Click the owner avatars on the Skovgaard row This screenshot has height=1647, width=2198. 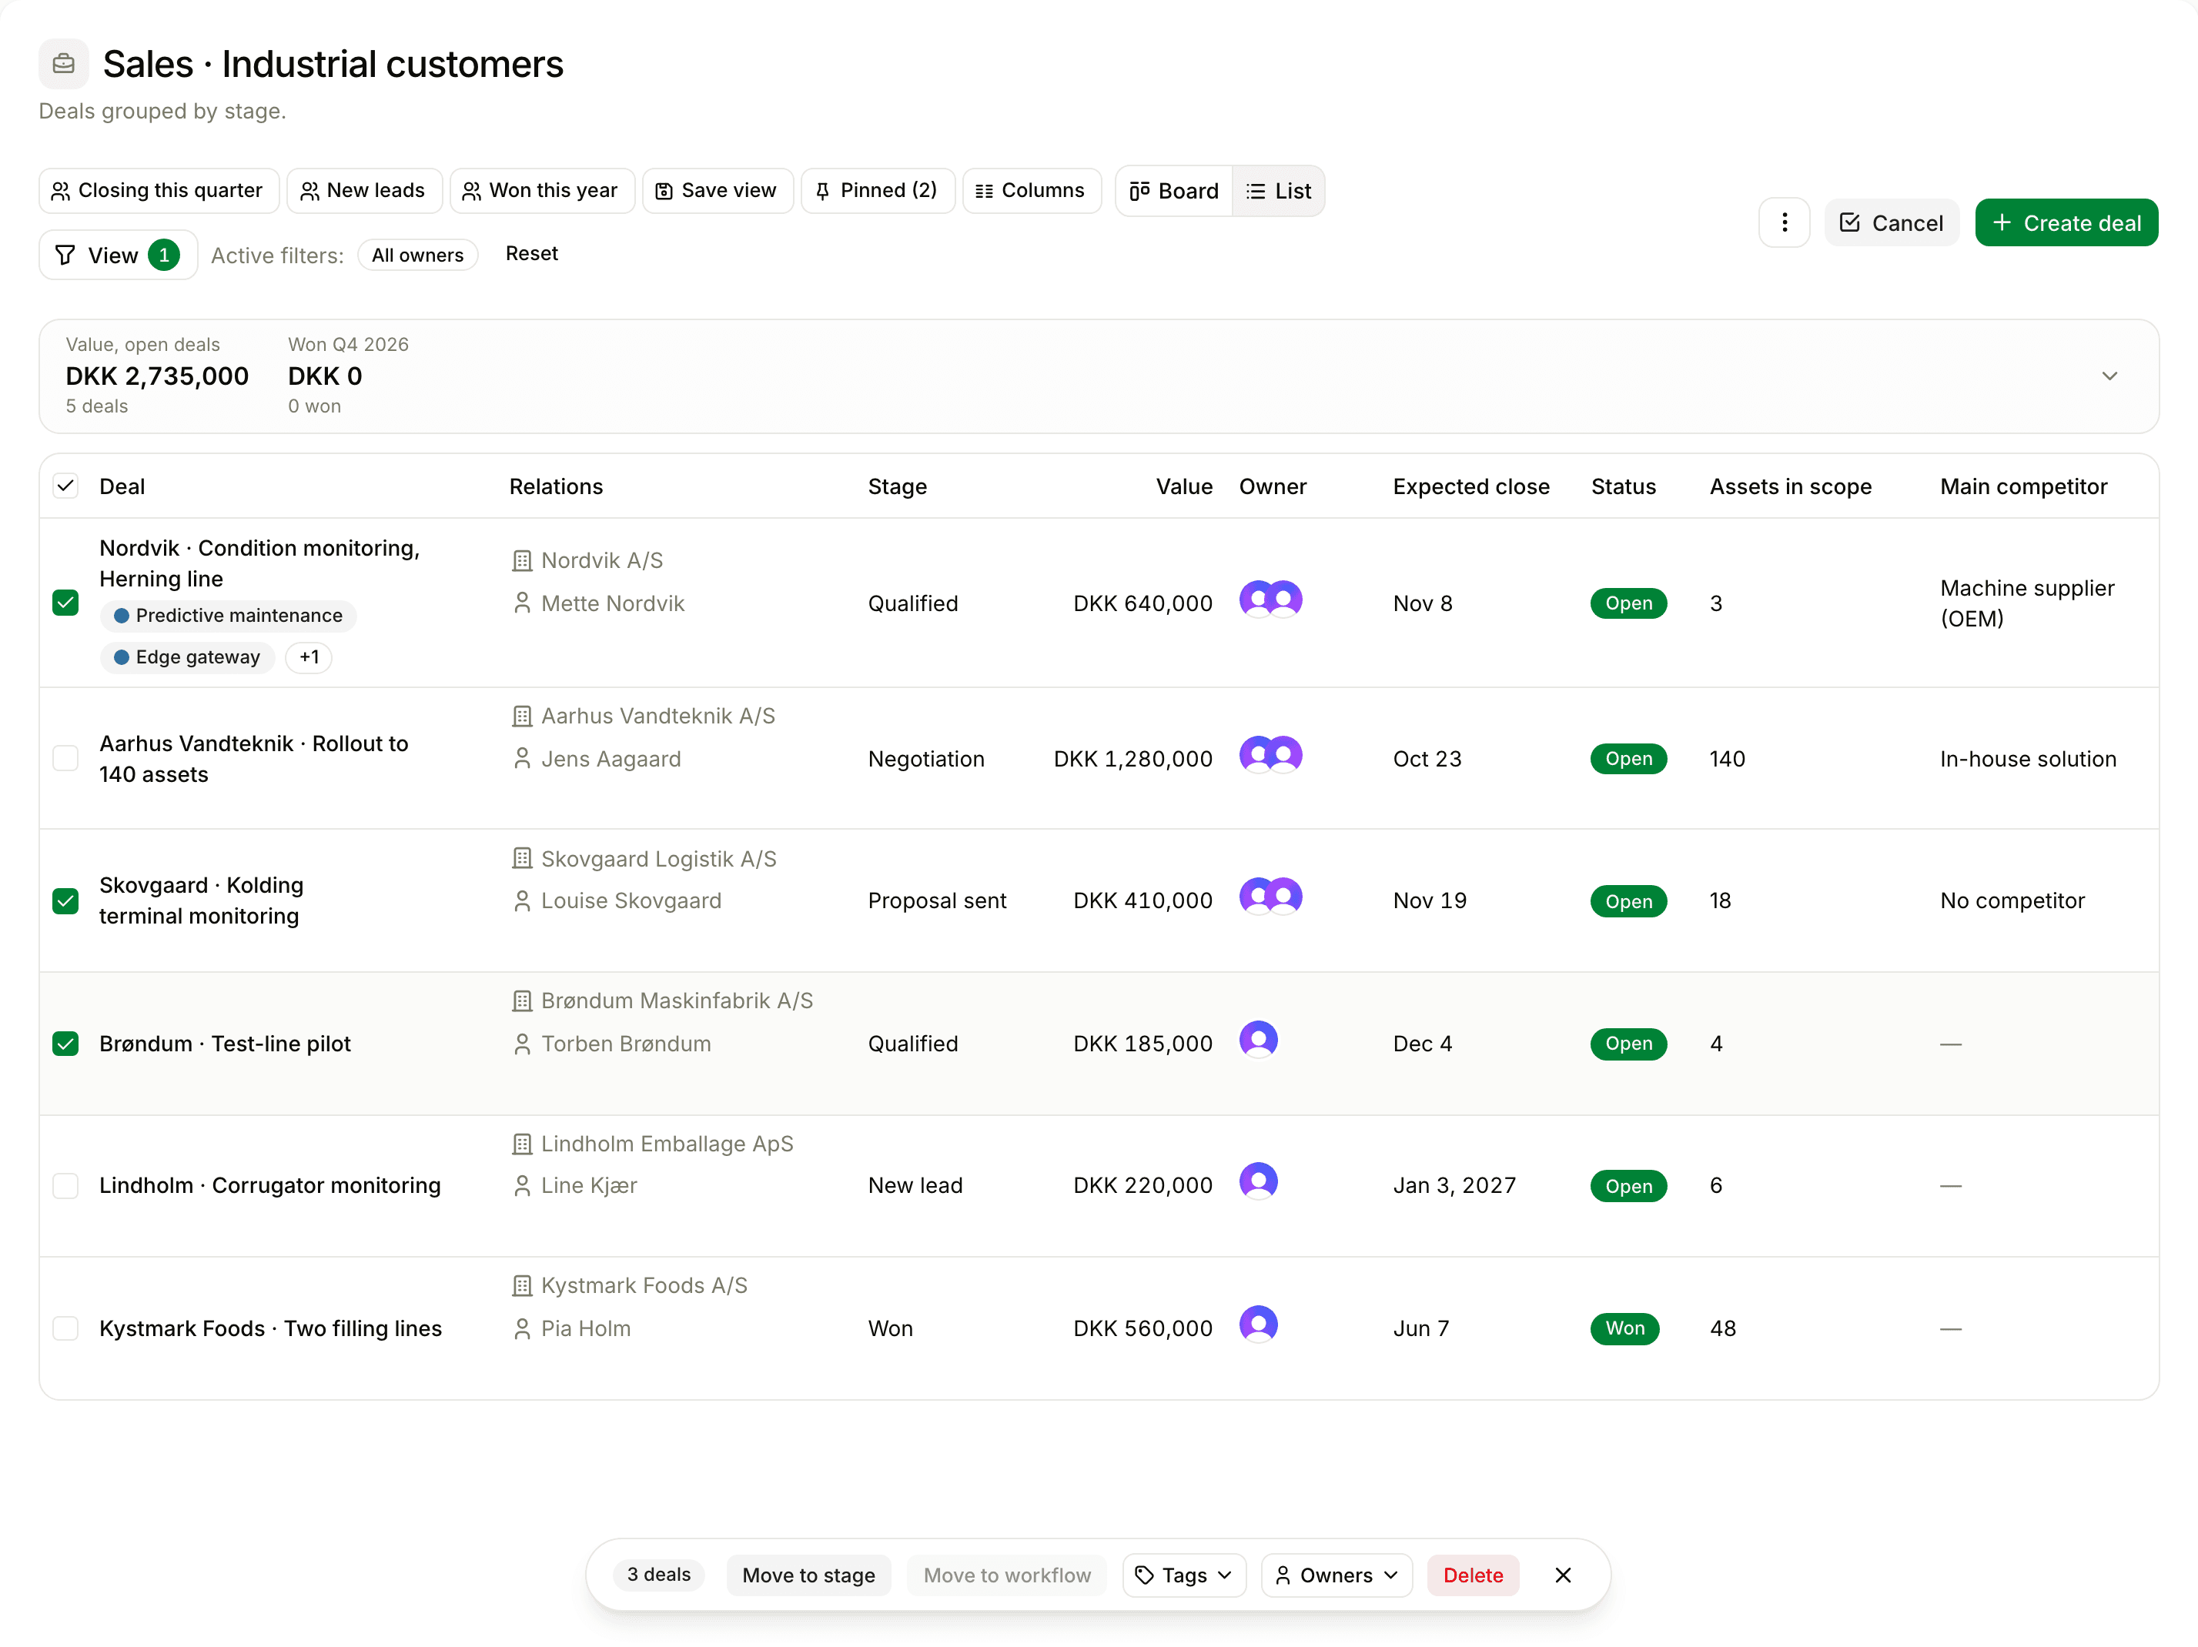point(1270,897)
